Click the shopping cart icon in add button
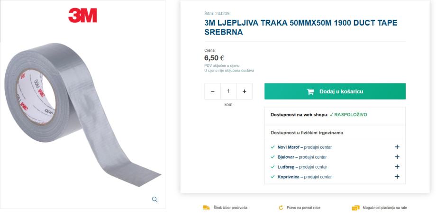Screen dimensions: 436x218 coord(310,91)
